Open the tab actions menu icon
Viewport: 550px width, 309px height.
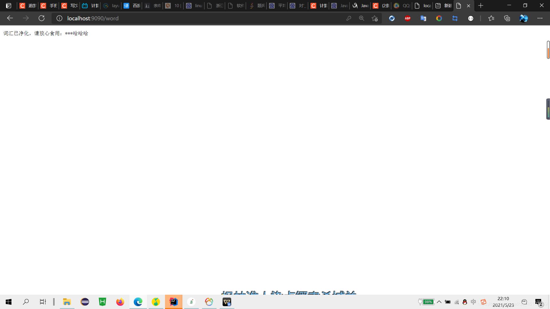tap(9, 6)
